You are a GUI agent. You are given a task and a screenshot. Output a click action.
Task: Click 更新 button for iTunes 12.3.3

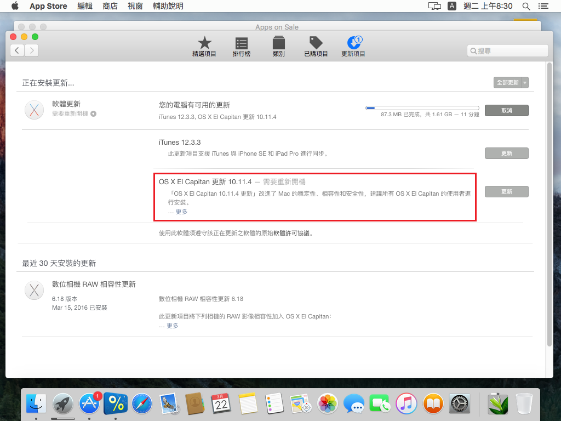507,153
